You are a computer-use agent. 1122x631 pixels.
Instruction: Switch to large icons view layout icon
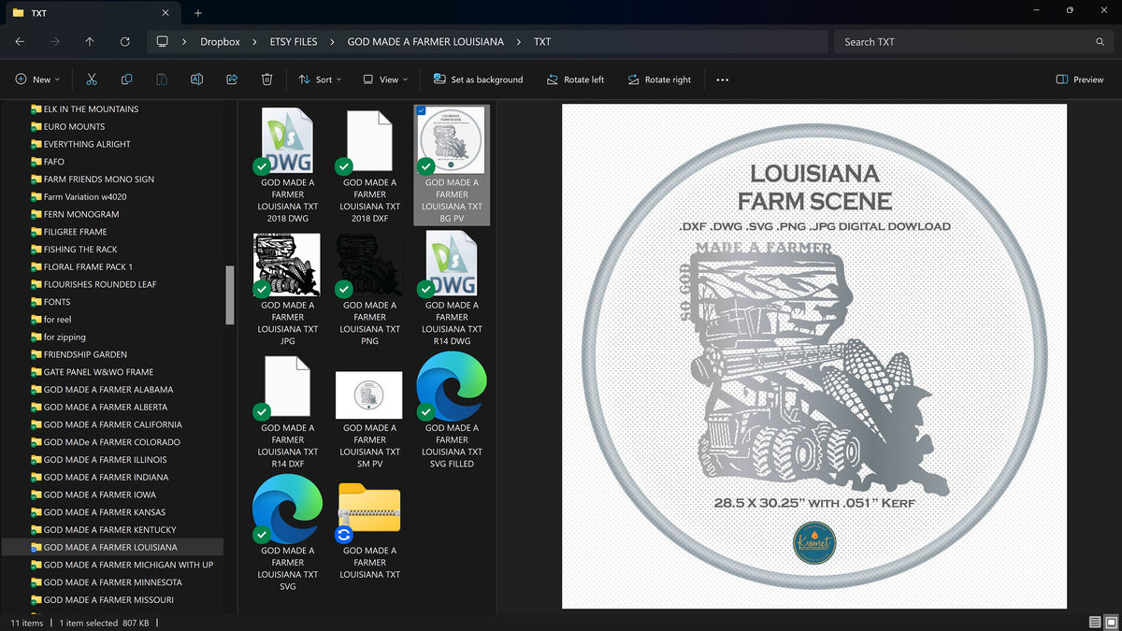point(1110,623)
